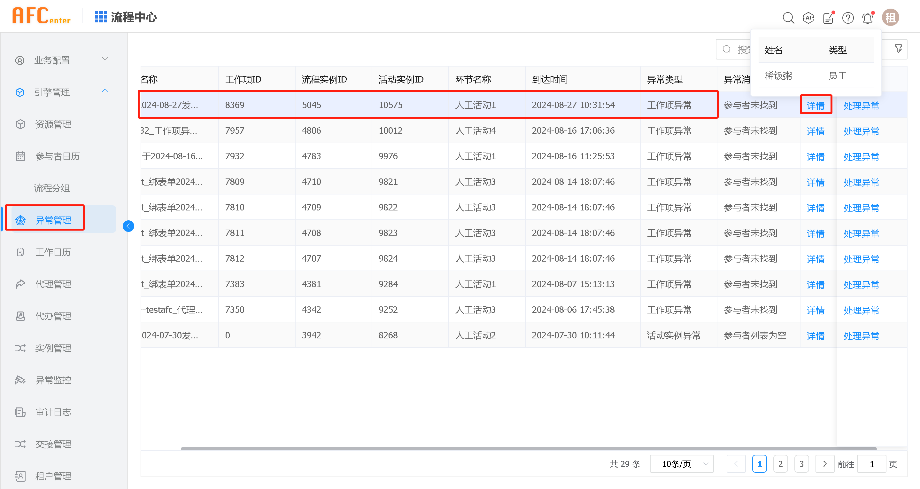Image resolution: width=920 pixels, height=489 pixels.
Task: Open the task edit note icon
Action: 828,18
